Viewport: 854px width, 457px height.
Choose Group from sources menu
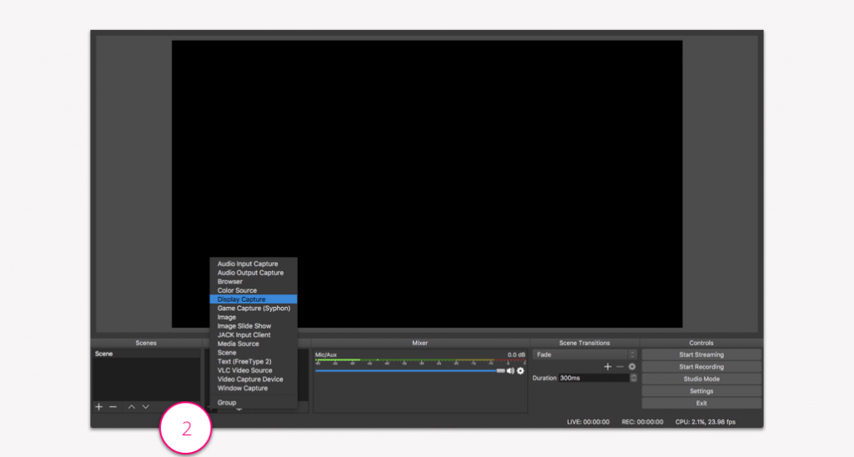click(254, 403)
